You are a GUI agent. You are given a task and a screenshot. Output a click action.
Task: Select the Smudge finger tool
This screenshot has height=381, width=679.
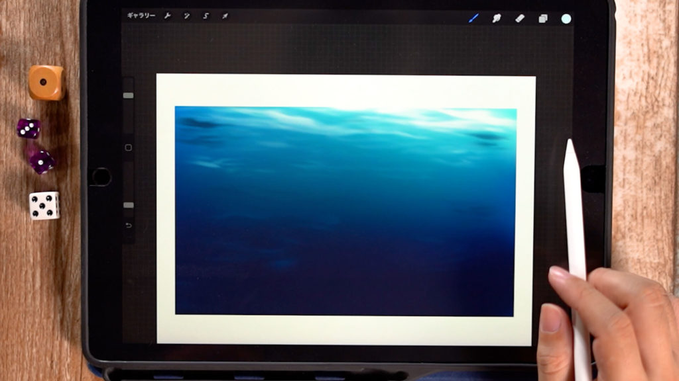click(496, 19)
